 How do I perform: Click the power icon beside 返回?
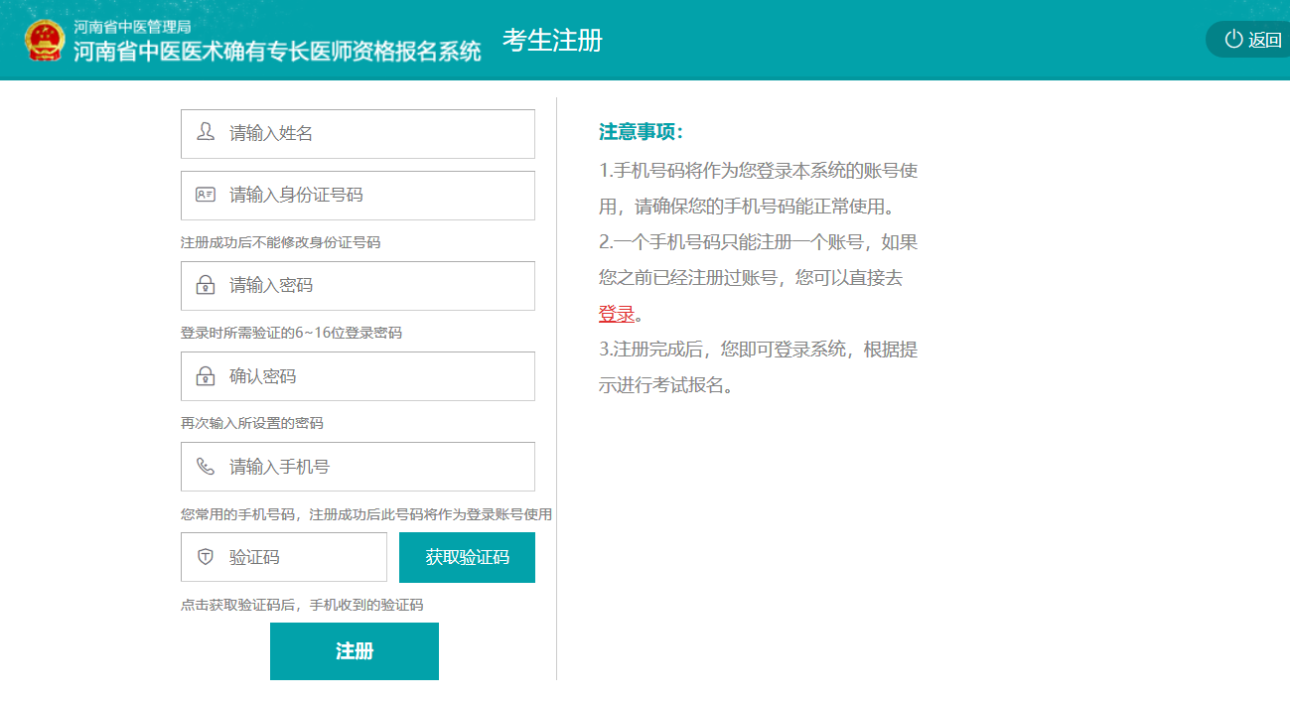click(x=1233, y=40)
